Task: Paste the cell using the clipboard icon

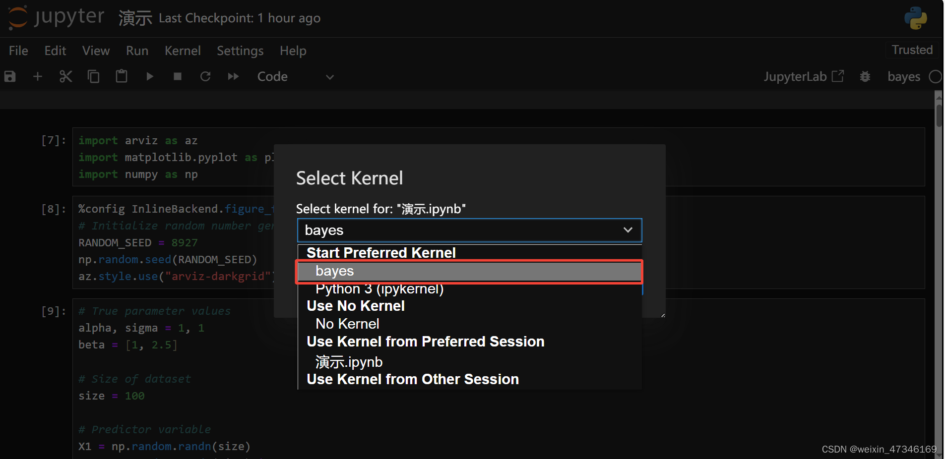Action: point(122,76)
